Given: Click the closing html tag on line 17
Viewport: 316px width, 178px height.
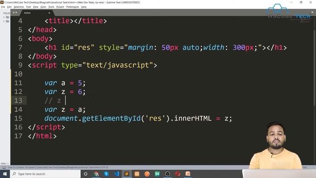Looking at the screenshot, I should tap(42, 136).
